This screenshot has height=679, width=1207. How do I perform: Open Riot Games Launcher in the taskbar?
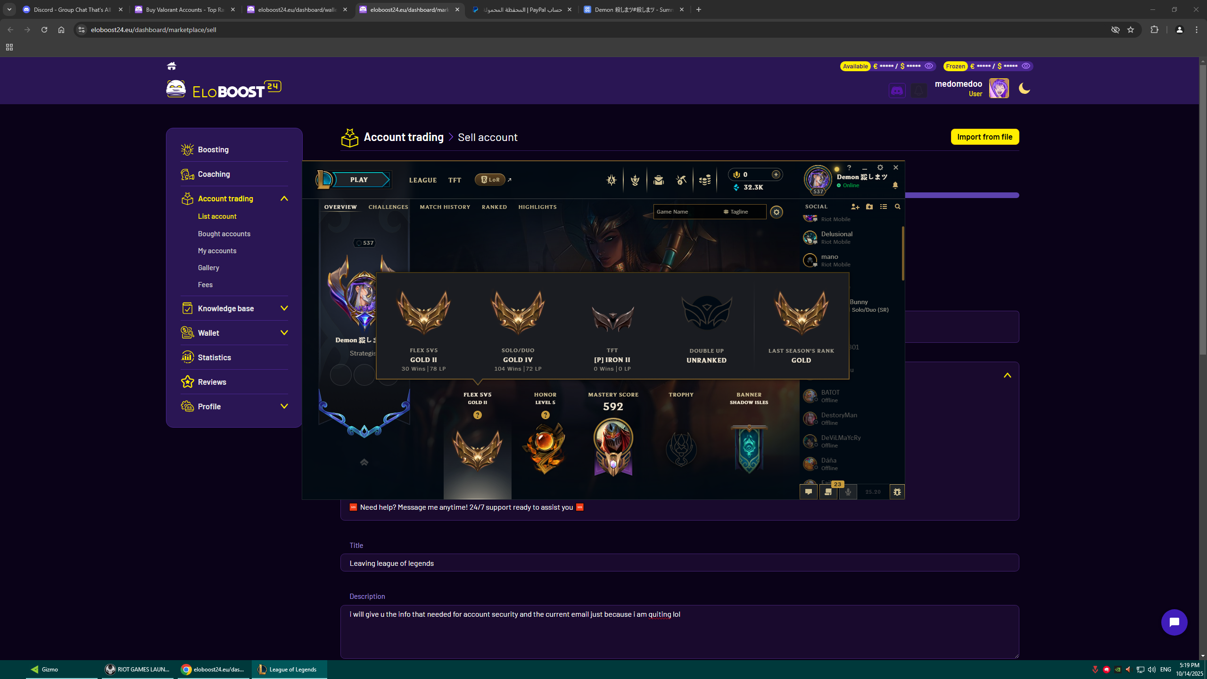pos(137,670)
